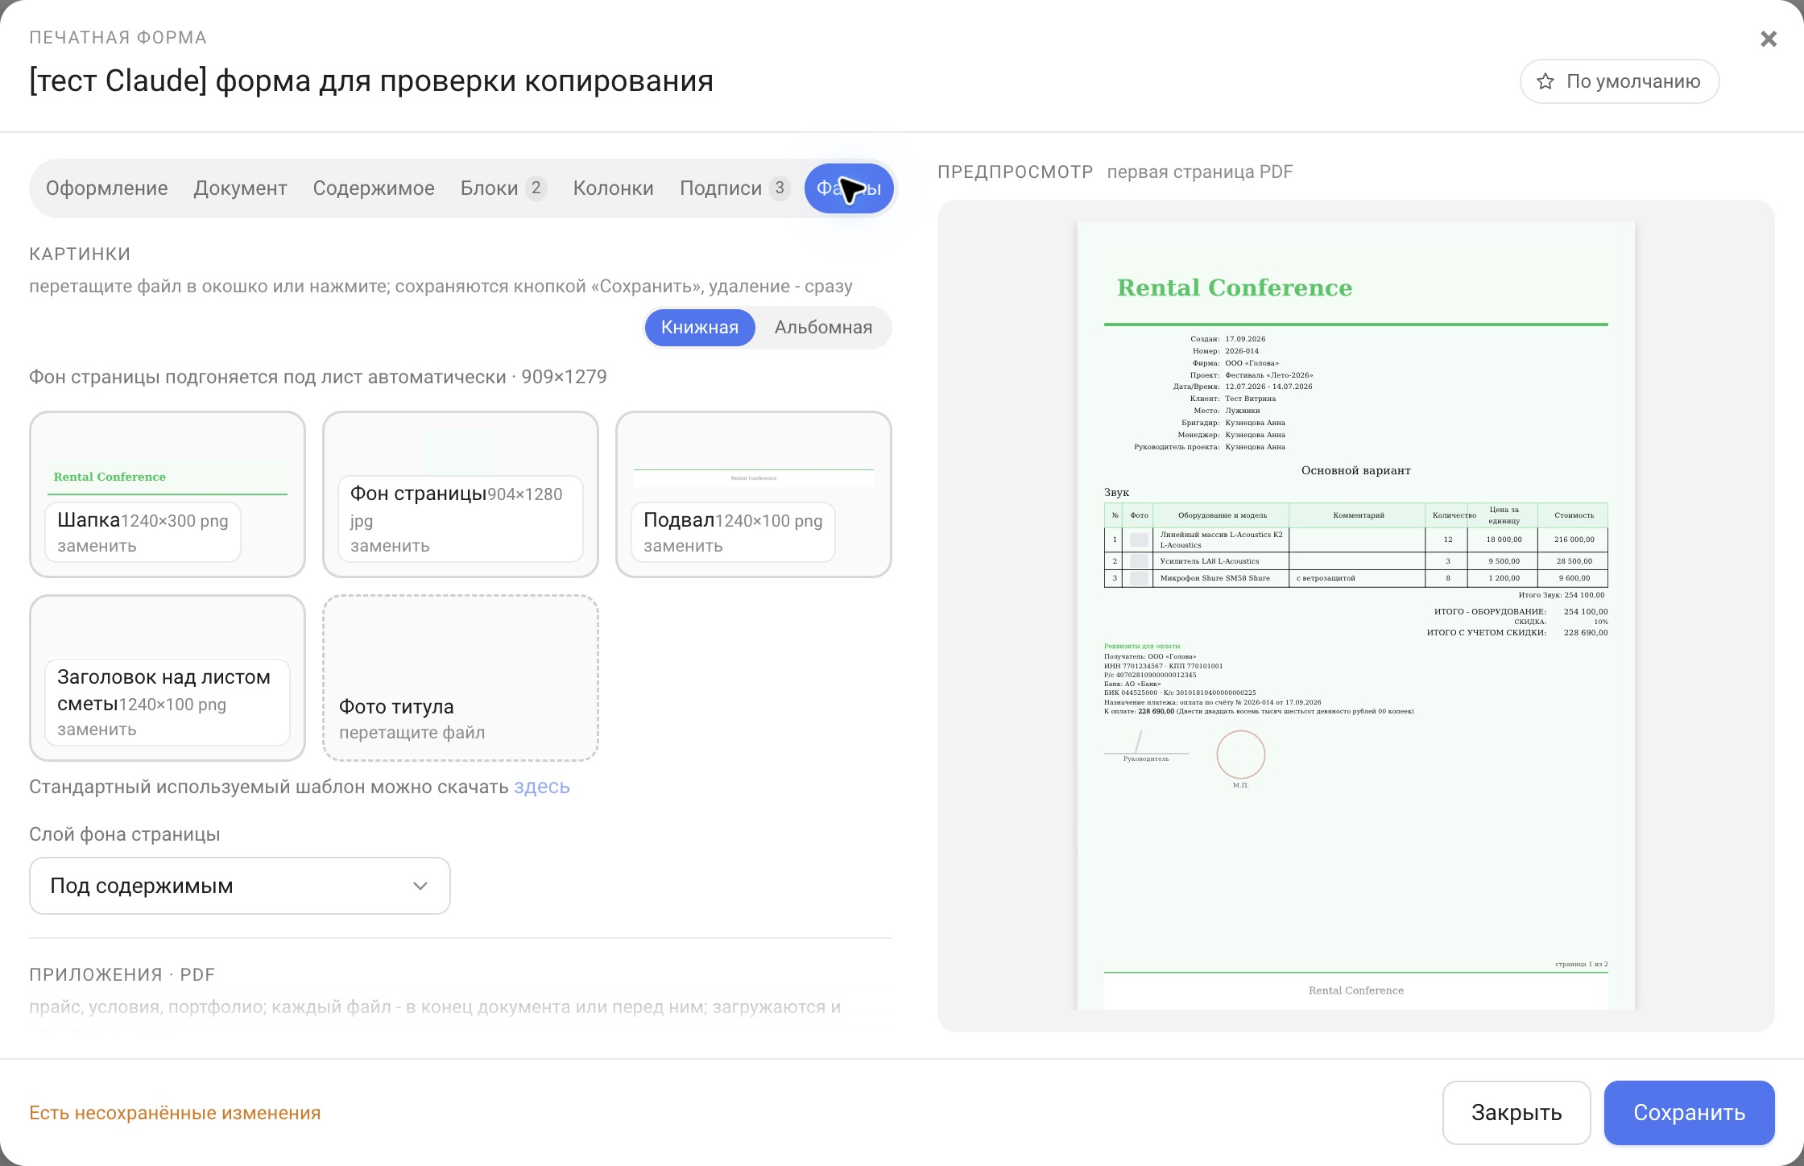
Task: Click the dropdown chevron beside Под содержимым
Action: click(x=420, y=886)
